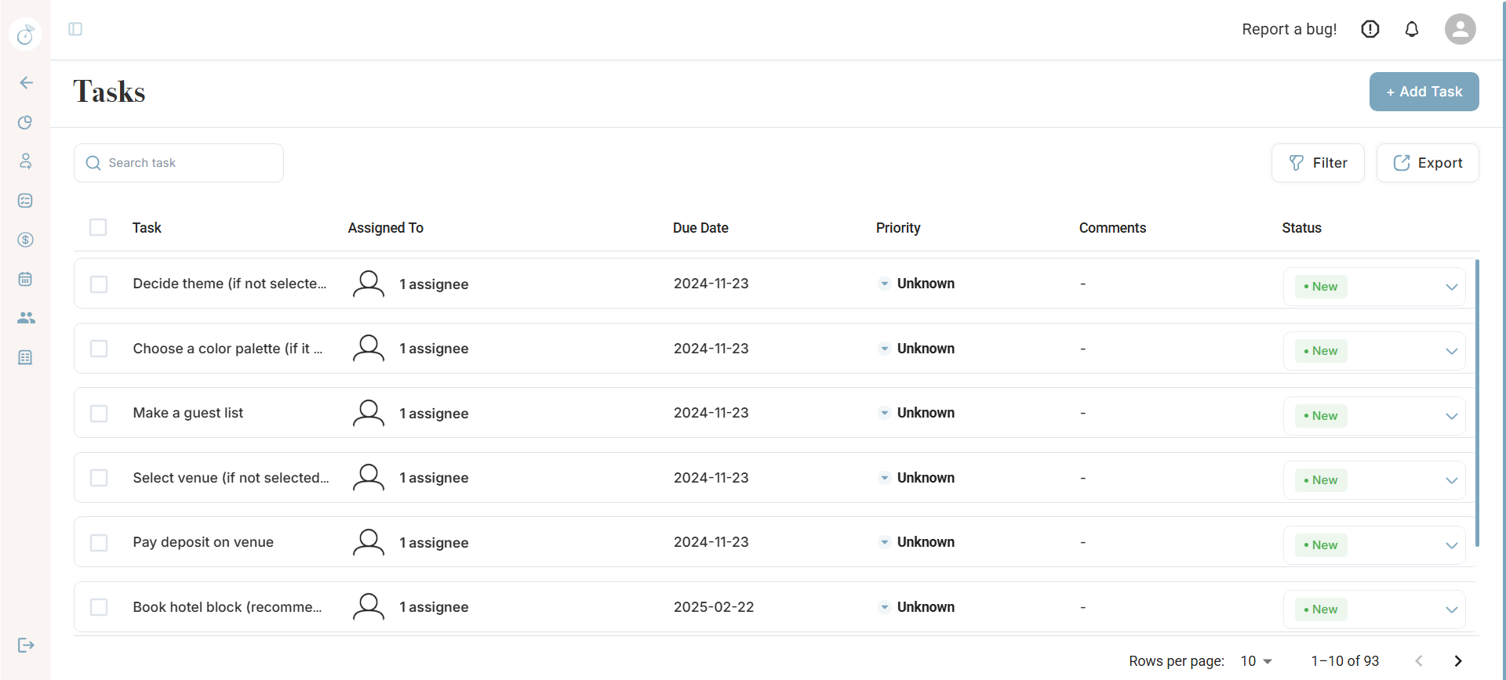Open status dropdown for Book hotel block

tap(1374, 609)
